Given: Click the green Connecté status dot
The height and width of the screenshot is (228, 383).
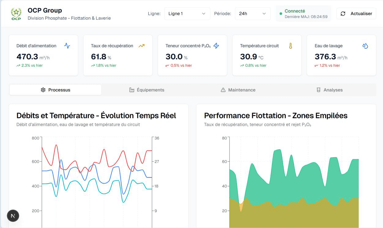Looking at the screenshot, I should tap(281, 14).
